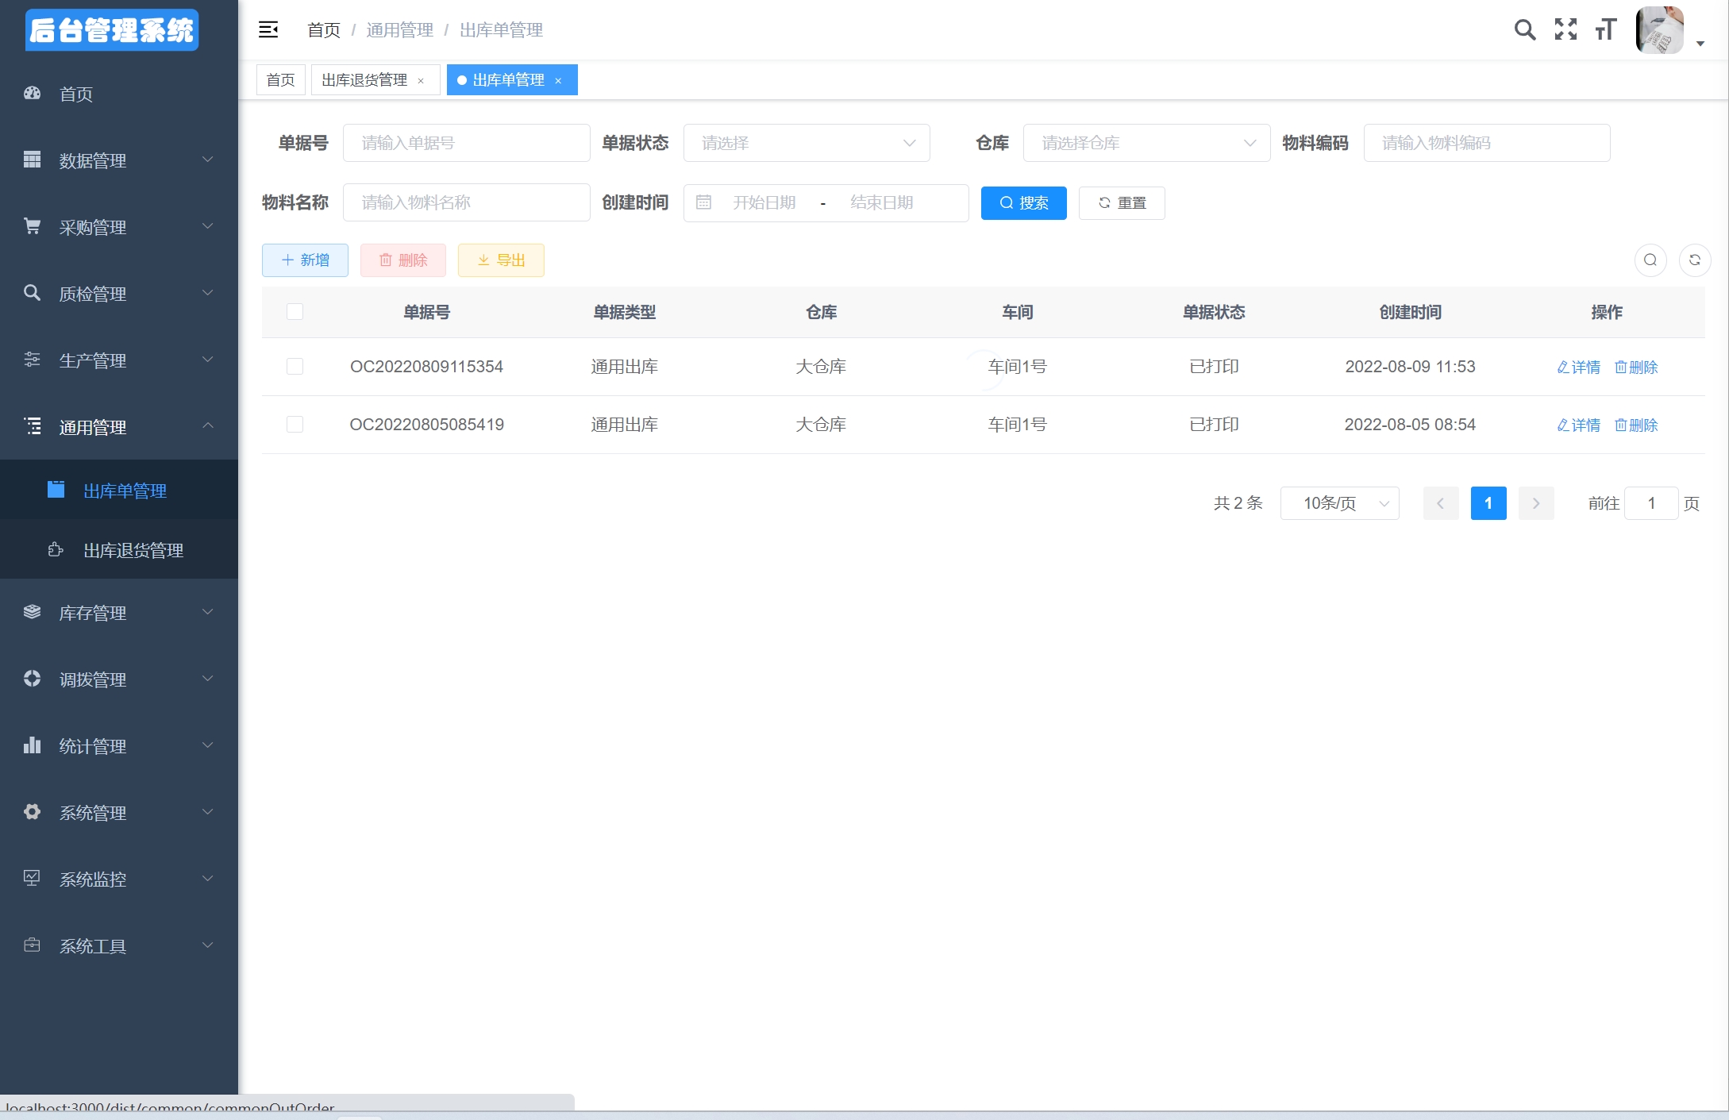Open the 单据状态 dropdown
This screenshot has width=1729, height=1120.
coord(806,144)
